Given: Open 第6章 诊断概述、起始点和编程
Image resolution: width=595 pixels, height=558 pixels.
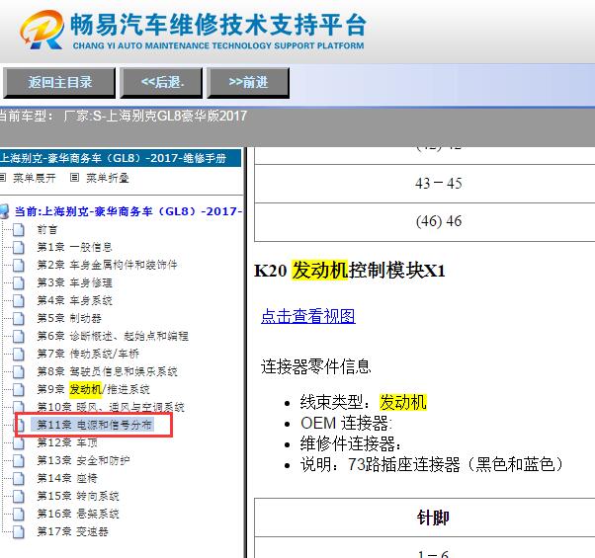Looking at the screenshot, I should (x=113, y=336).
